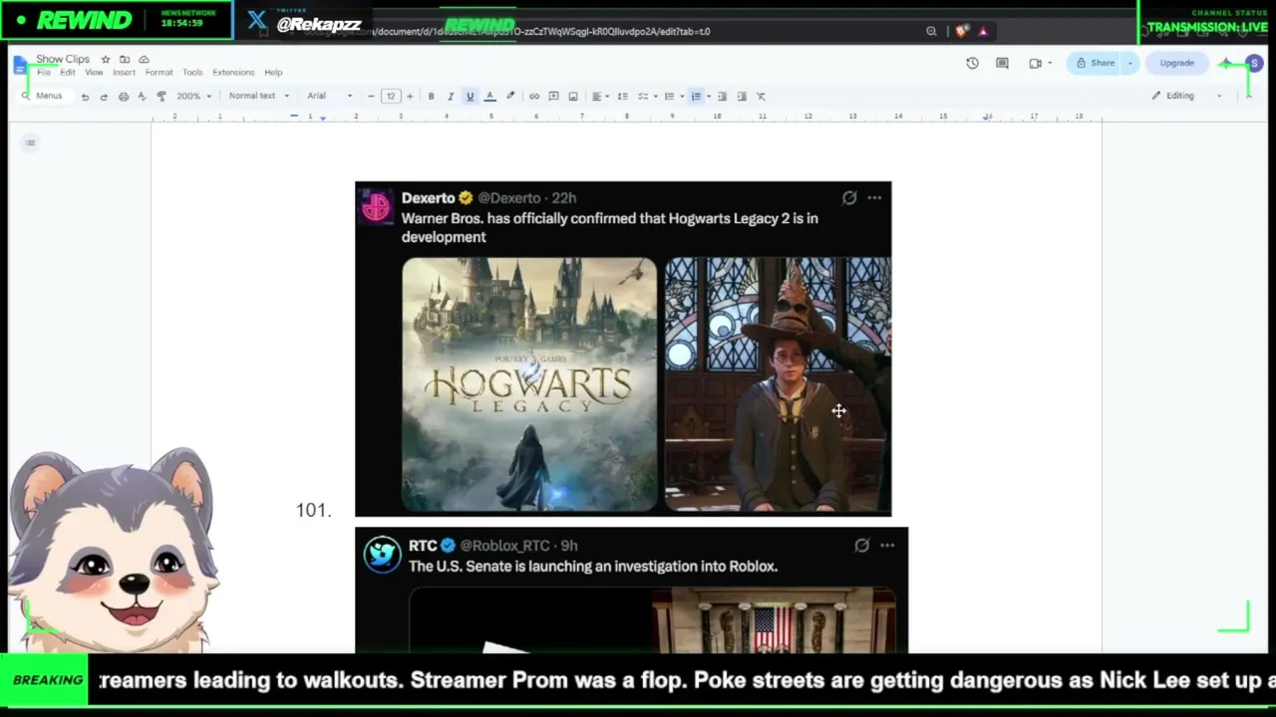The image size is (1276, 717).
Task: Run spelling and grammar check
Action: [x=142, y=97]
